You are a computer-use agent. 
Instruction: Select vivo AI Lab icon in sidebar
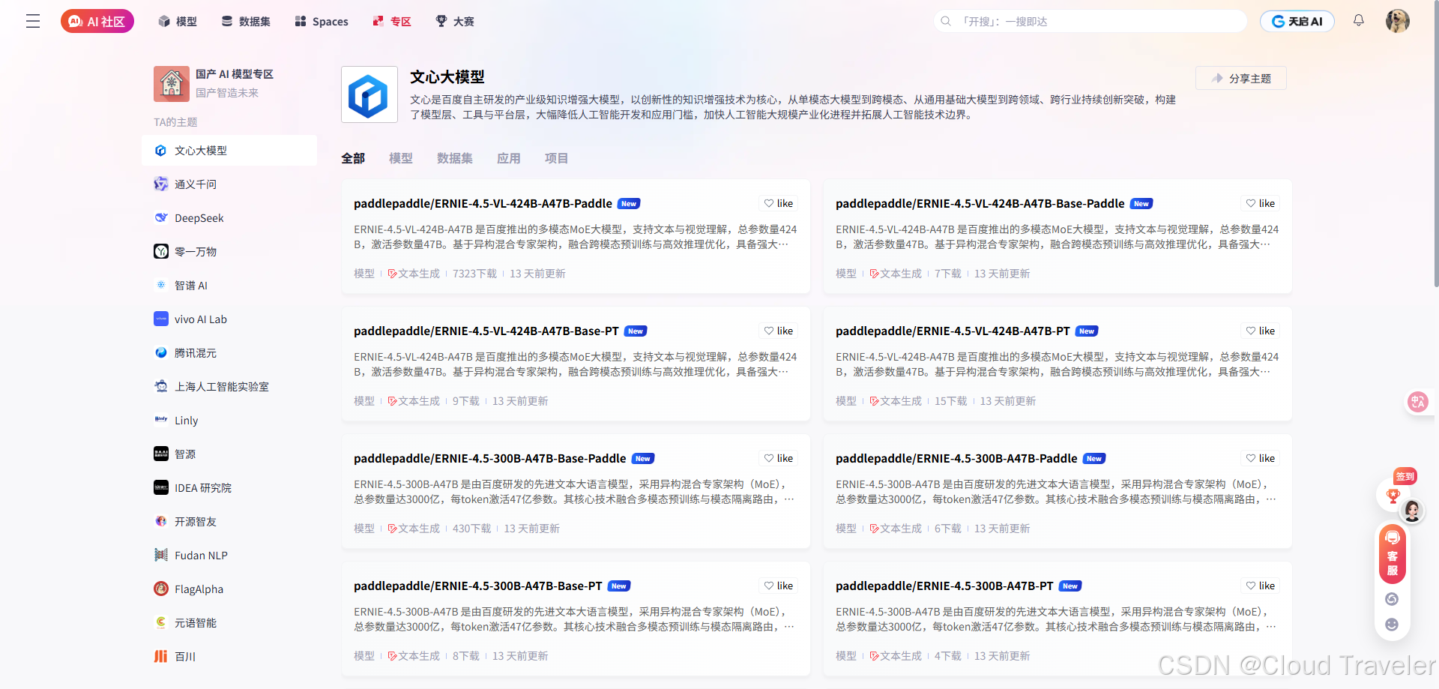coord(161,319)
